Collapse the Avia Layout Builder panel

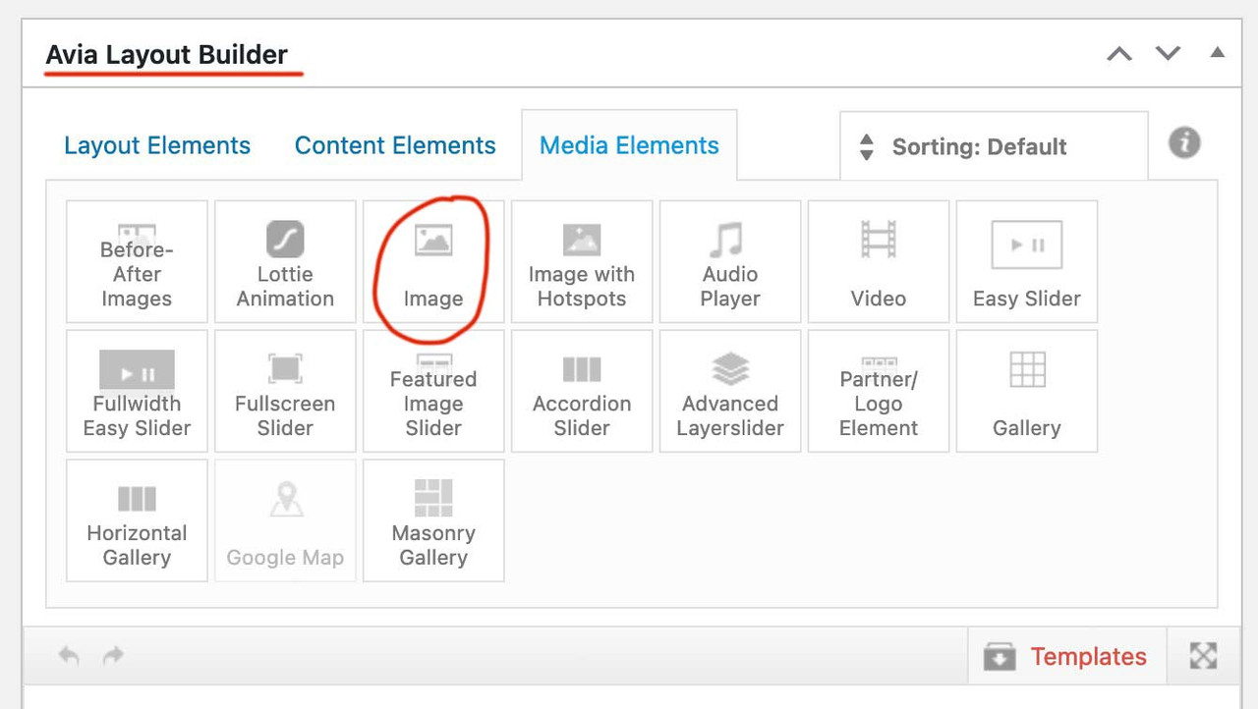click(1218, 53)
